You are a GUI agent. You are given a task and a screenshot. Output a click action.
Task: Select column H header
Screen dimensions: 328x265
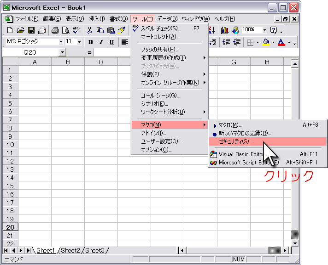coord(267,62)
